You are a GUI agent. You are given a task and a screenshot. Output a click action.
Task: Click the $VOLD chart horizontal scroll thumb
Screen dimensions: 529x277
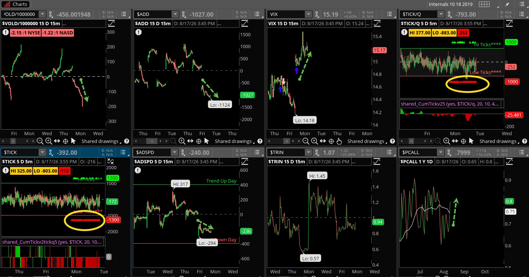(13, 141)
